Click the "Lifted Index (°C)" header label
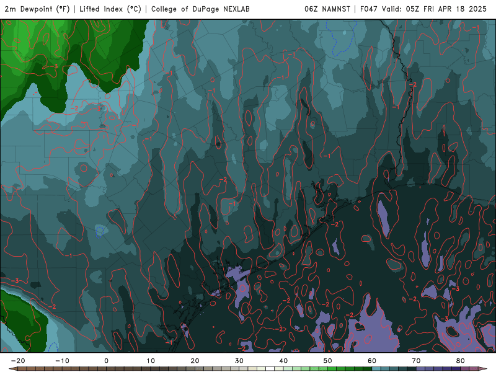Viewport: 496px width, 372px height. (110, 9)
